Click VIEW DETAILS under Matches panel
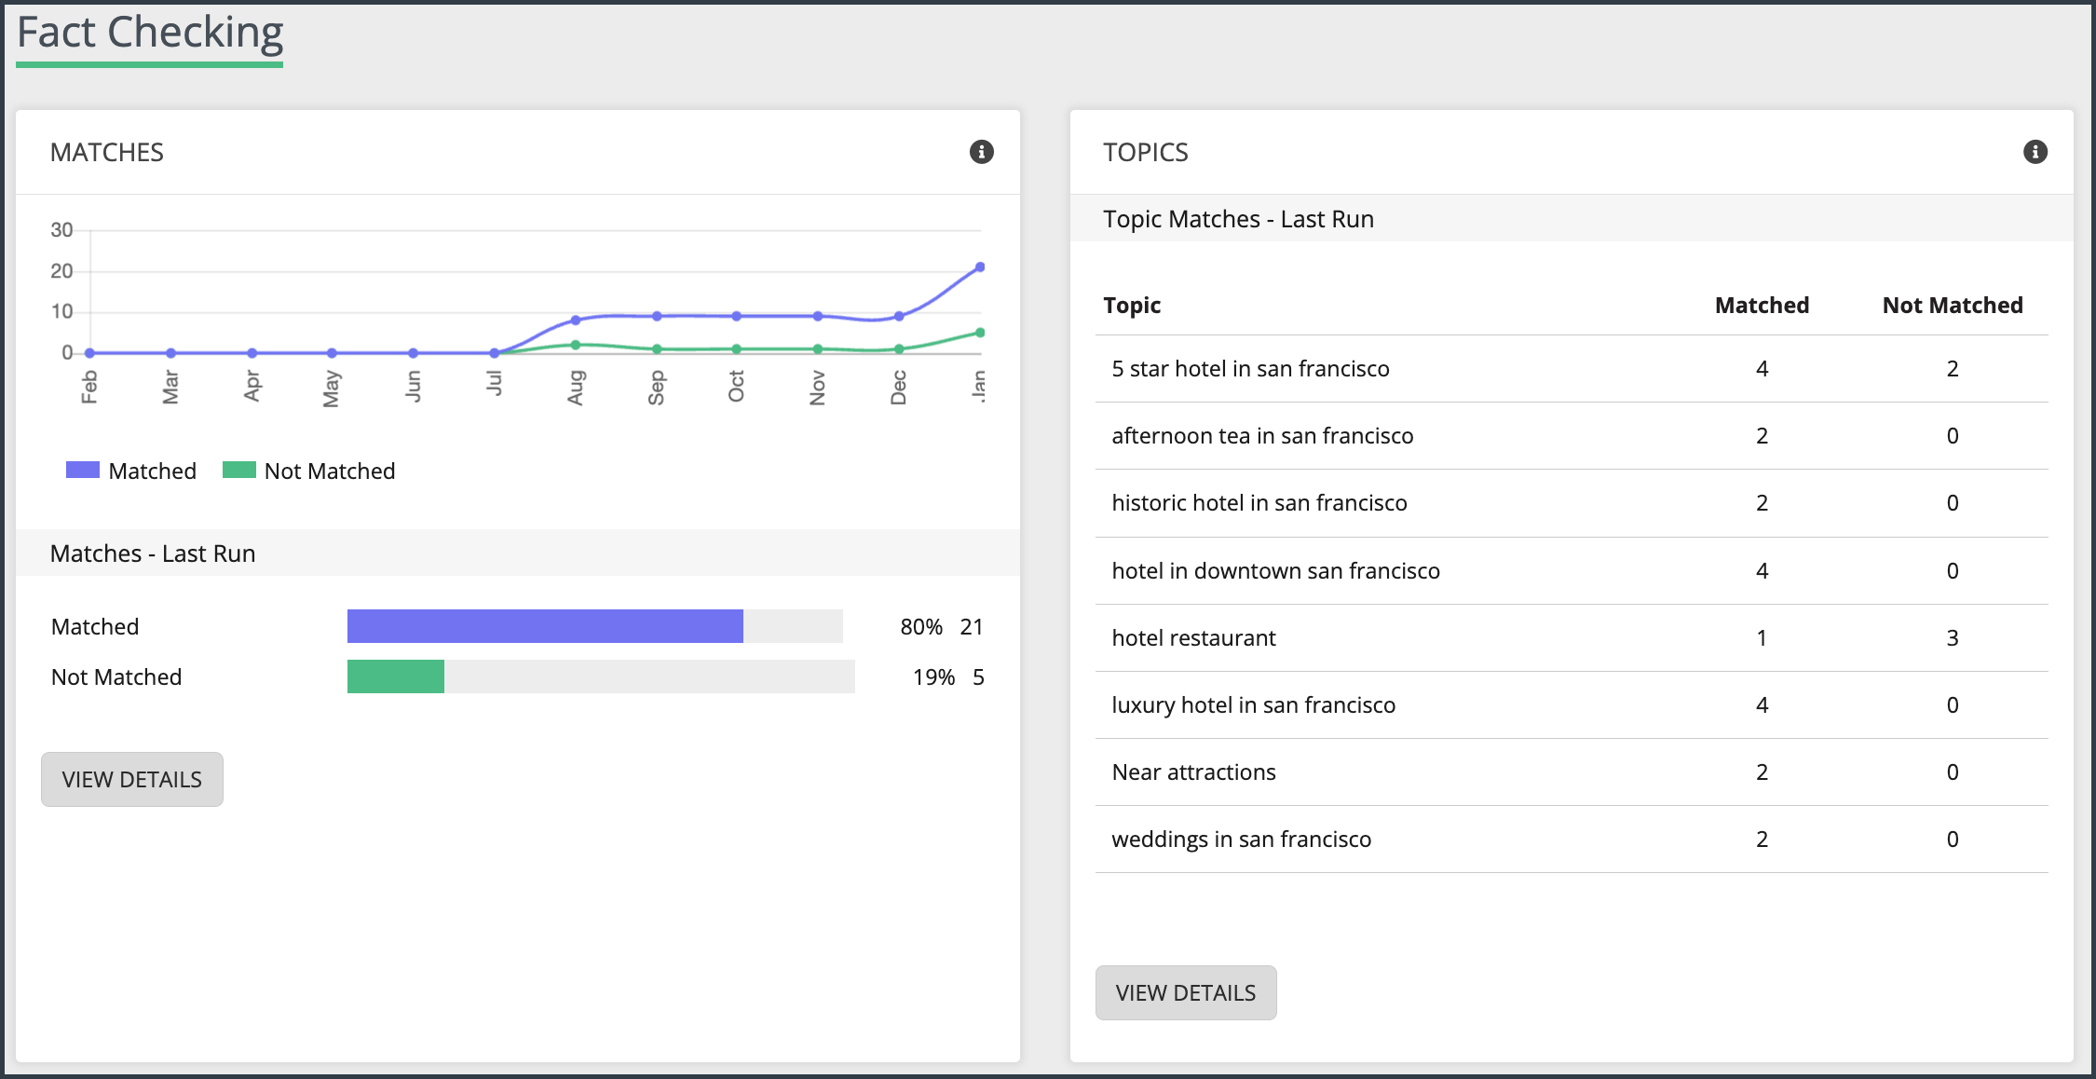This screenshot has height=1079, width=2096. click(x=131, y=779)
